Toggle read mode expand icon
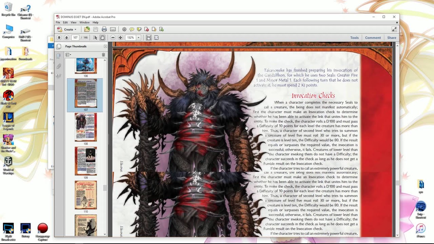This screenshot has height=244, width=434. point(394,29)
